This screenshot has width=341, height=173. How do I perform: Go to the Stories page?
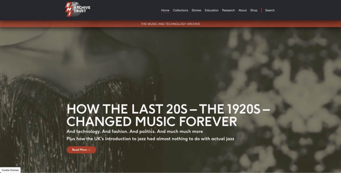196,10
